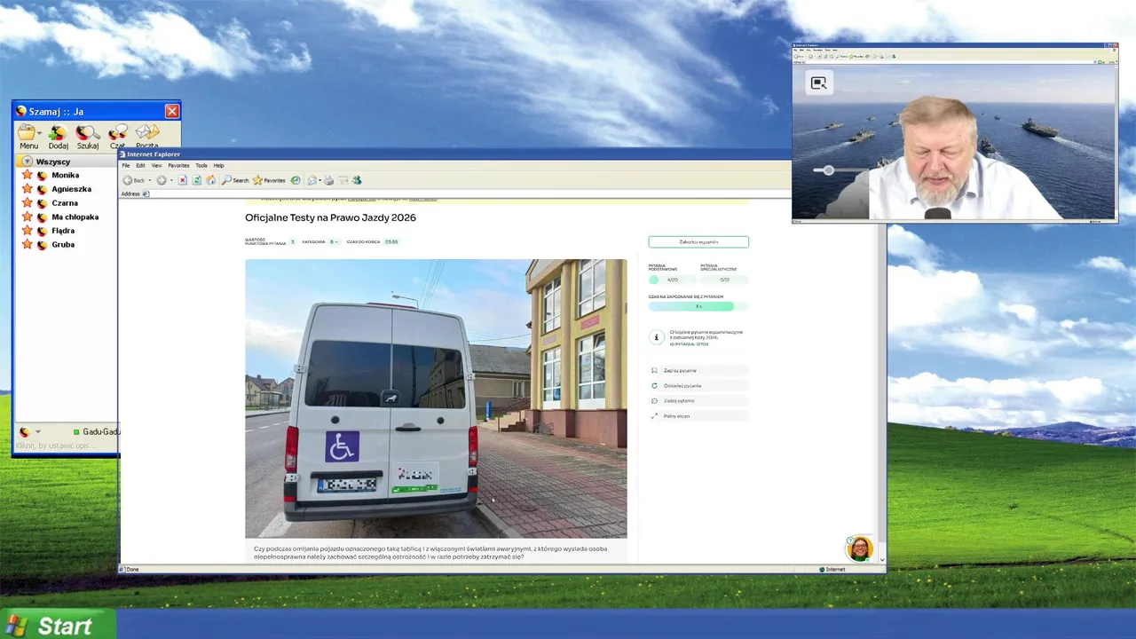
Task: Click the chat assistant avatar at page bottom
Action: point(859,548)
